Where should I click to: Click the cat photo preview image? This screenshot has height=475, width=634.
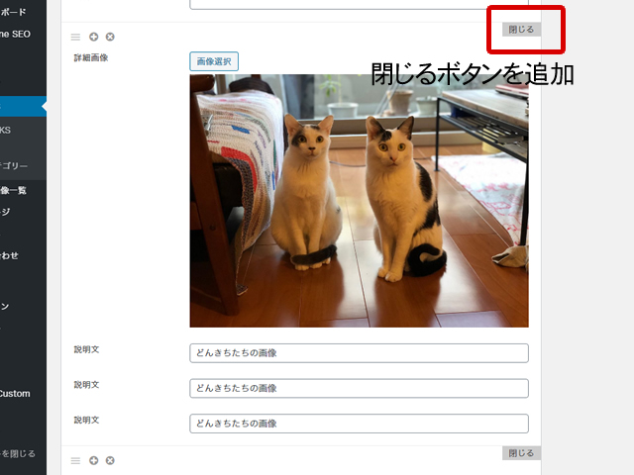(359, 200)
